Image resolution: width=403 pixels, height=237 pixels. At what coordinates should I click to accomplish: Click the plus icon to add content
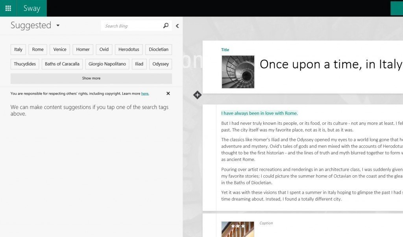pos(197,95)
